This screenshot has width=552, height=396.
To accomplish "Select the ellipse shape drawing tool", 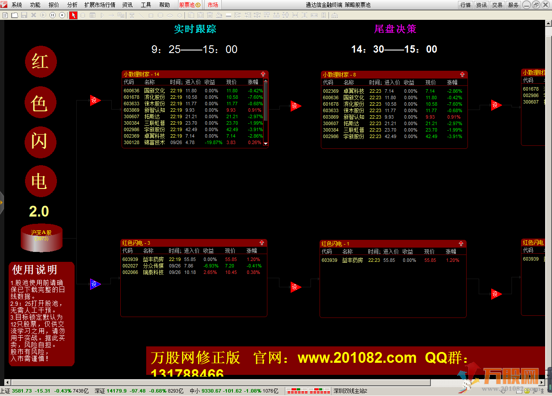I will [170, 15].
